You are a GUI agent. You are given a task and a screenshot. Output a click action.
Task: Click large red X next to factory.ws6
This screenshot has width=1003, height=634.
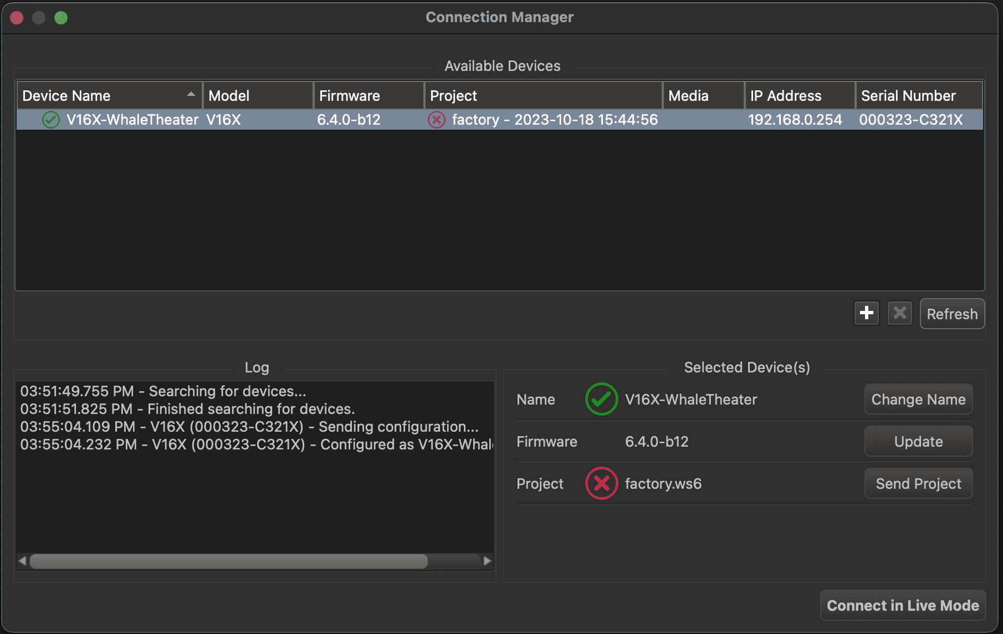pyautogui.click(x=601, y=483)
